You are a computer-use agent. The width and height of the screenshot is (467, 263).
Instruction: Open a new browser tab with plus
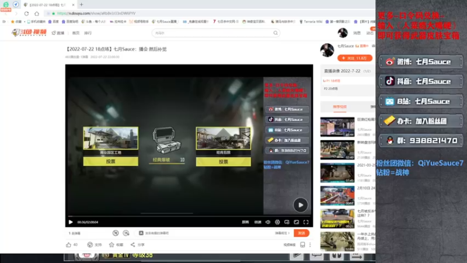[81, 5]
